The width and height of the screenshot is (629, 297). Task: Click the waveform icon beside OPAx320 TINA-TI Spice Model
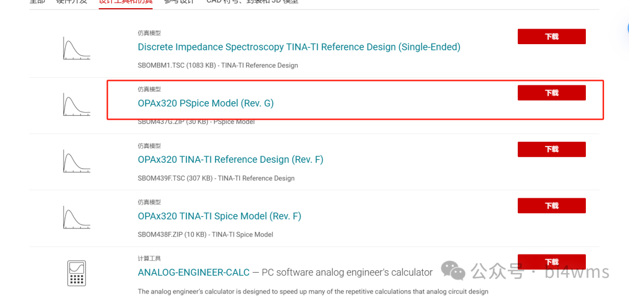click(x=76, y=217)
